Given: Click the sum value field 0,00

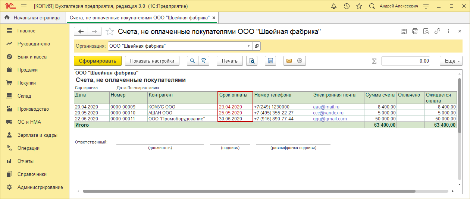Looking at the screenshot, I should 405,61.
